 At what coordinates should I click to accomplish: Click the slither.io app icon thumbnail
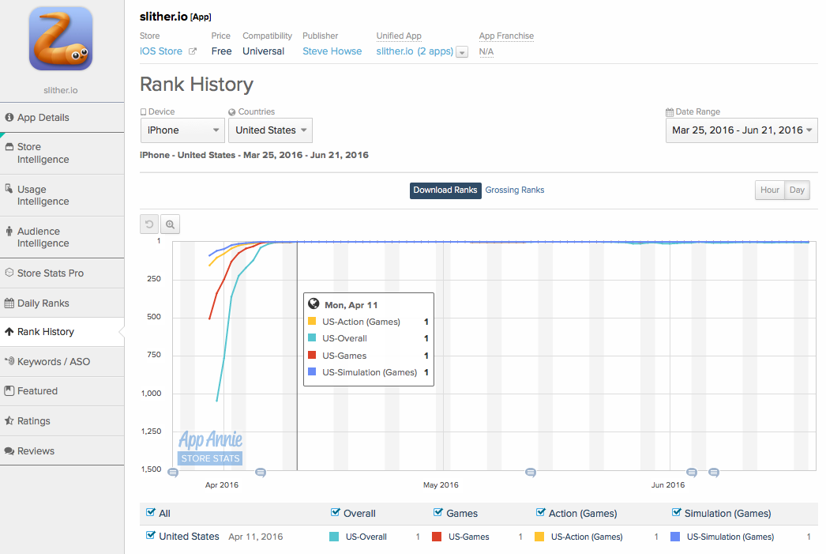point(61,39)
